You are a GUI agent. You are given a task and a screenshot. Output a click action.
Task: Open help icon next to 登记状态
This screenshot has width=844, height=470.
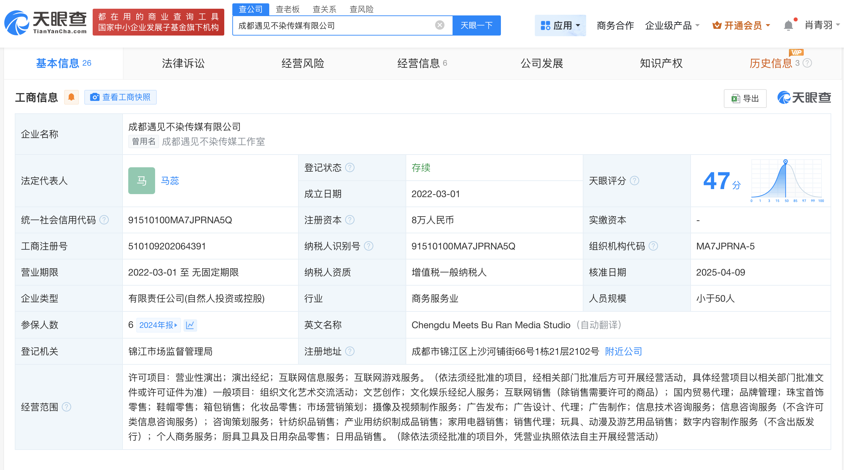coord(350,167)
